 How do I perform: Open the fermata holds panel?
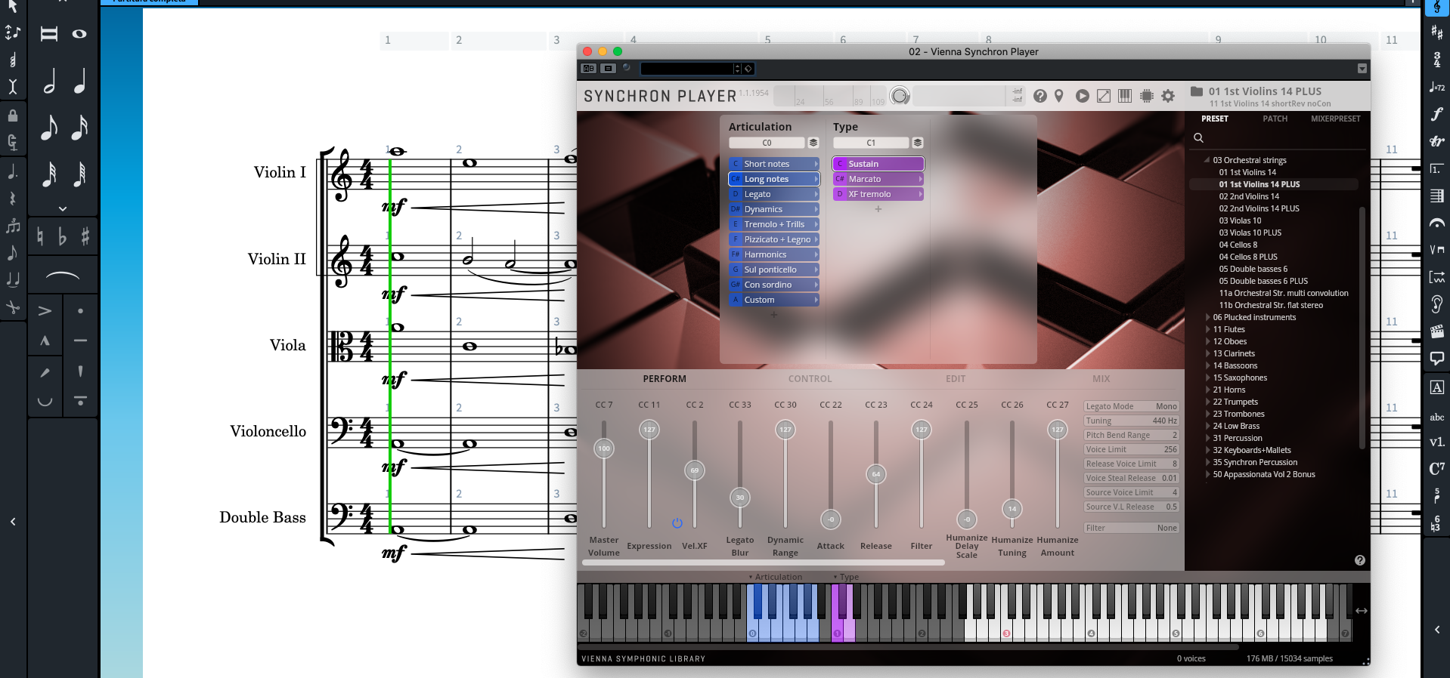[1436, 223]
